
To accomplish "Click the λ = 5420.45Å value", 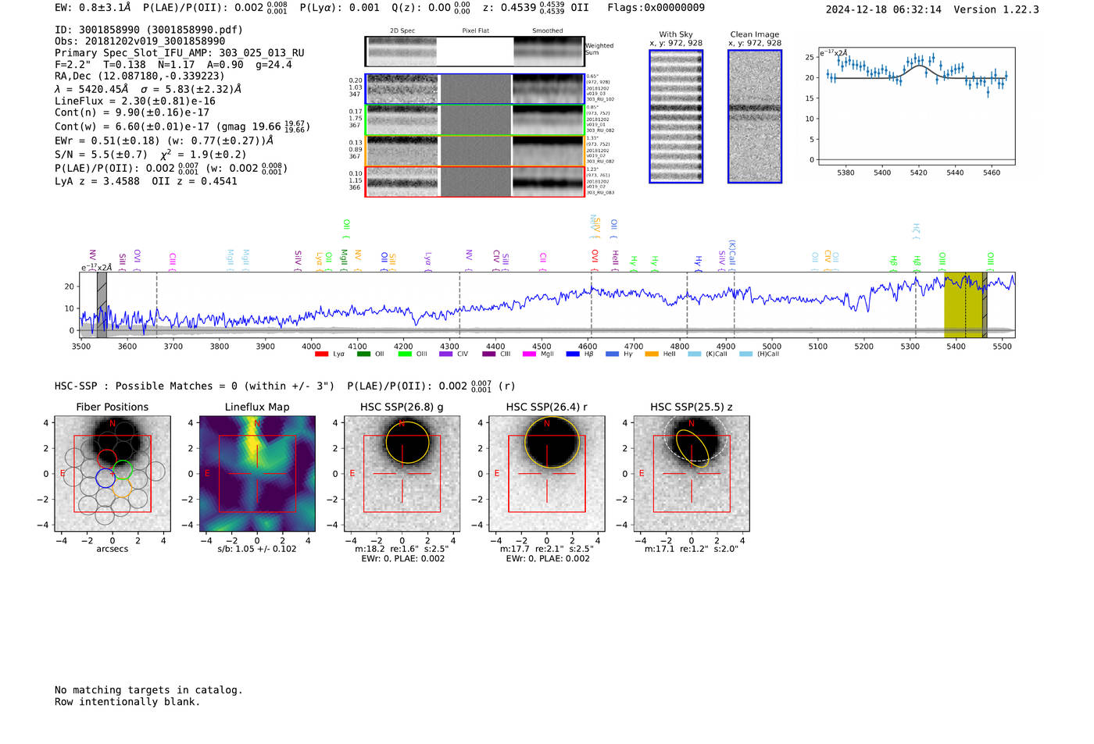I will tap(90, 89).
